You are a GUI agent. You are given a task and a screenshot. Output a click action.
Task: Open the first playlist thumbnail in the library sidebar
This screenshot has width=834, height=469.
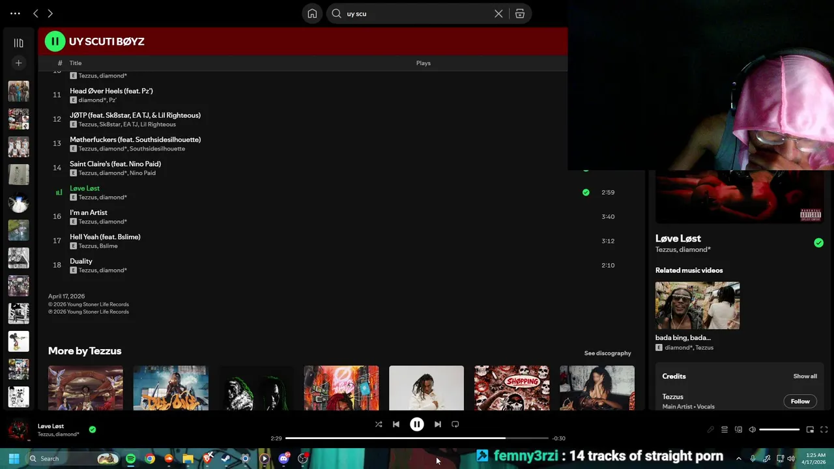click(x=18, y=91)
